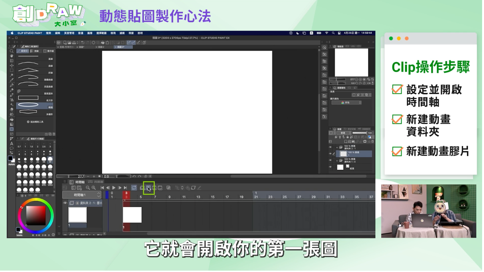Select the Hand move tool

click(12, 56)
